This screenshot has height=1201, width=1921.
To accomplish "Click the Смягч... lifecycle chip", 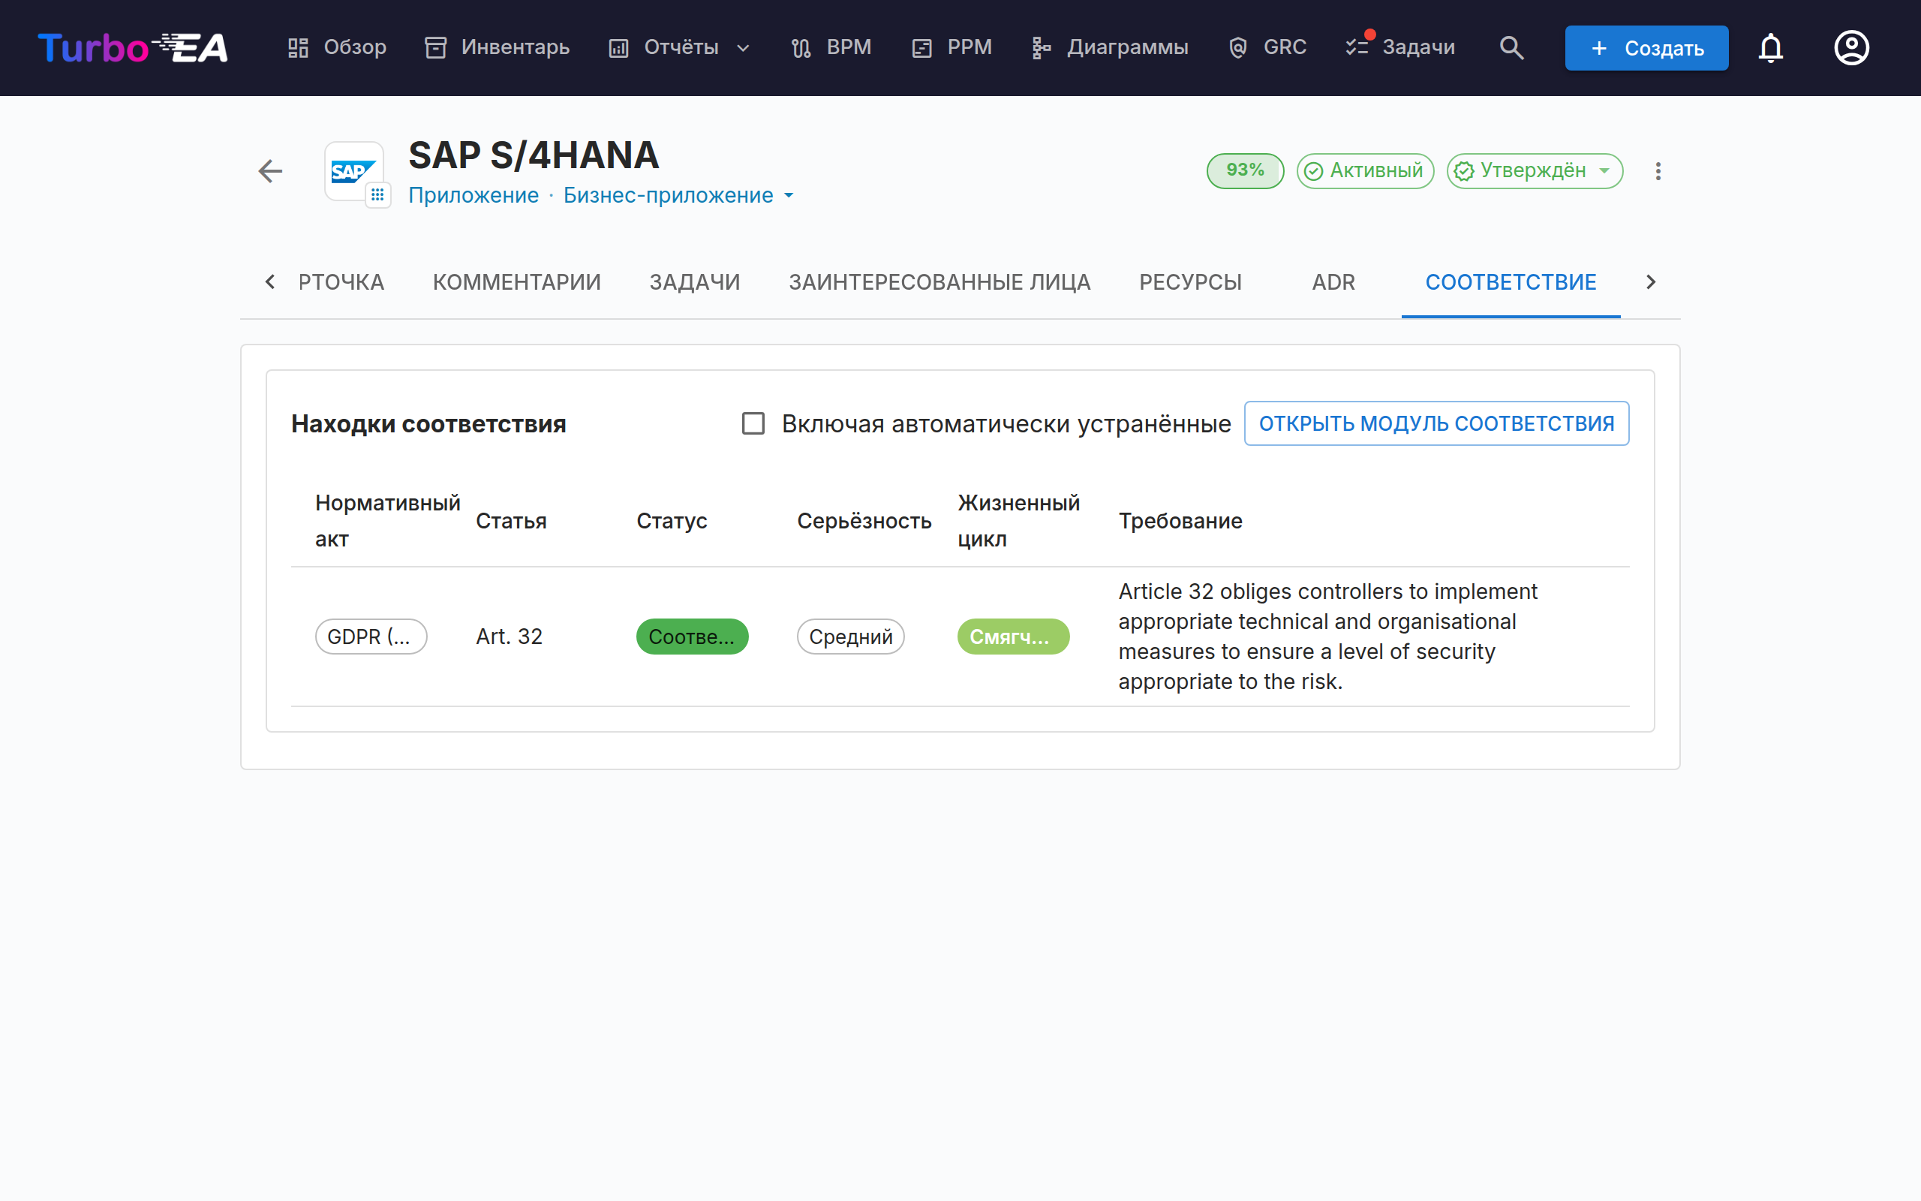I will [x=1013, y=637].
